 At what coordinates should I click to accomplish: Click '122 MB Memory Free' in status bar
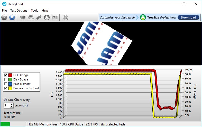pos(43,124)
